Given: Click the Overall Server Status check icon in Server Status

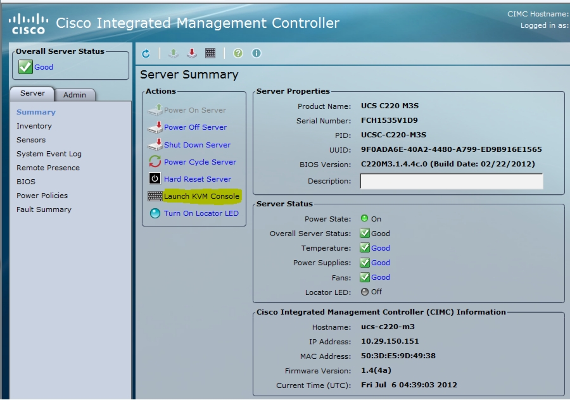Looking at the screenshot, I should (x=365, y=234).
